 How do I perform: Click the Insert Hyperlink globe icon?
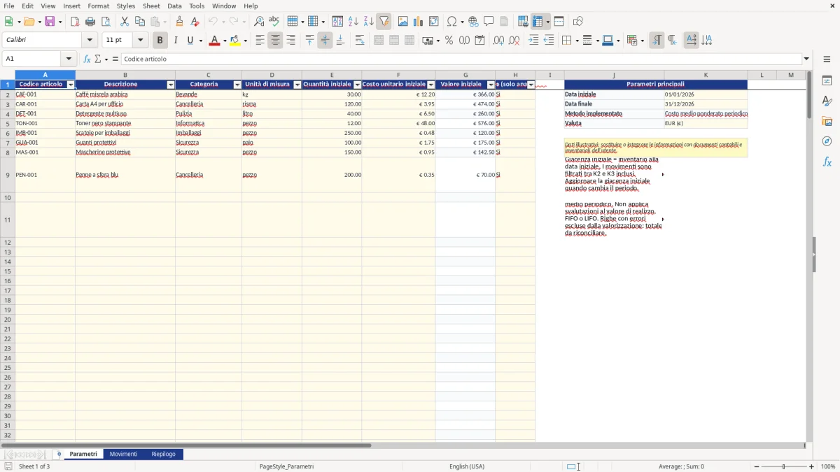pyautogui.click(x=473, y=22)
